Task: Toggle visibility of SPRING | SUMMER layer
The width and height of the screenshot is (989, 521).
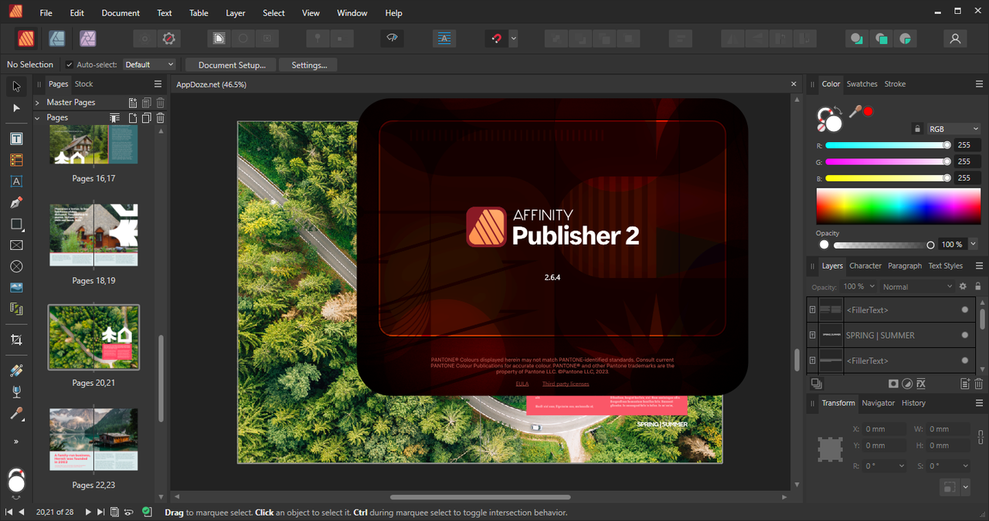Action: click(x=964, y=335)
